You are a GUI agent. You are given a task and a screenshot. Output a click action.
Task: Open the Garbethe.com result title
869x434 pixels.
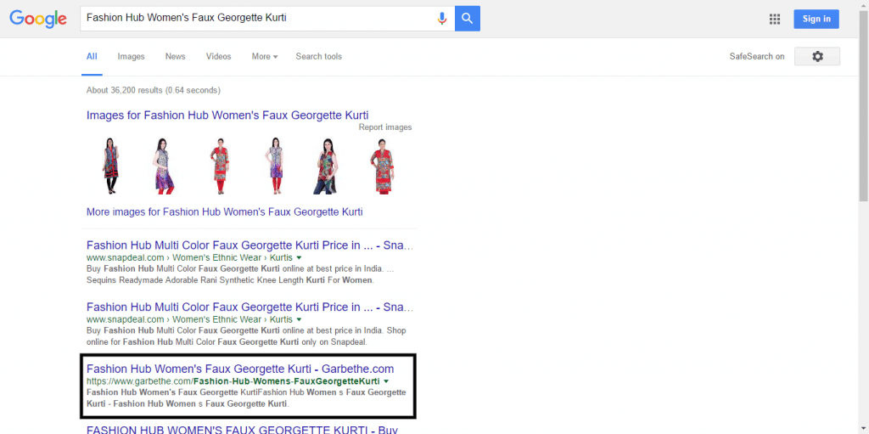240,369
